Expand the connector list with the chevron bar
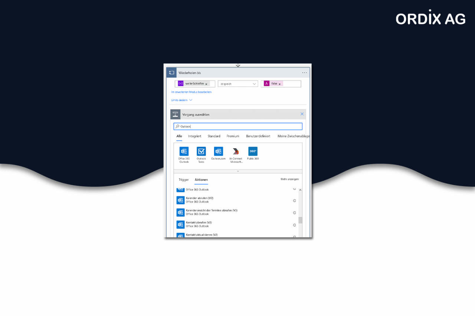Image resolution: width=475 pixels, height=316 pixels. pyautogui.click(x=238, y=171)
